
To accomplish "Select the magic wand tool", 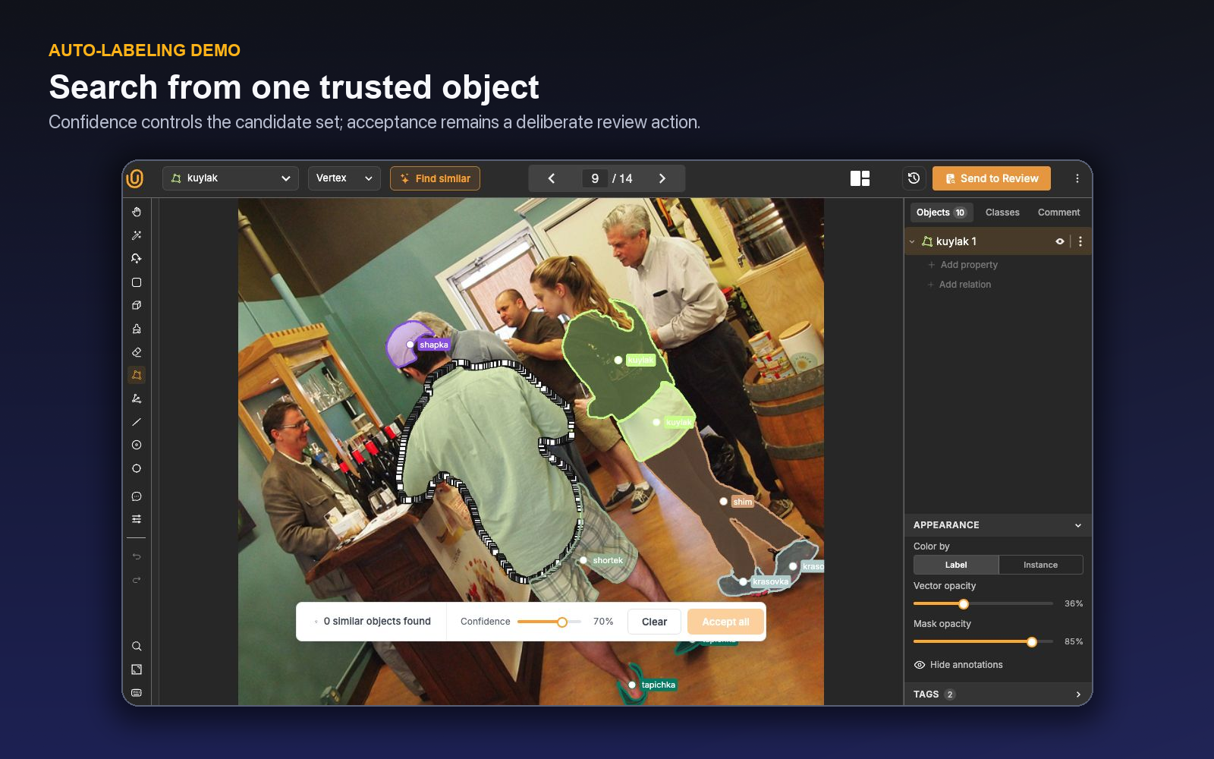I will tap(137, 235).
